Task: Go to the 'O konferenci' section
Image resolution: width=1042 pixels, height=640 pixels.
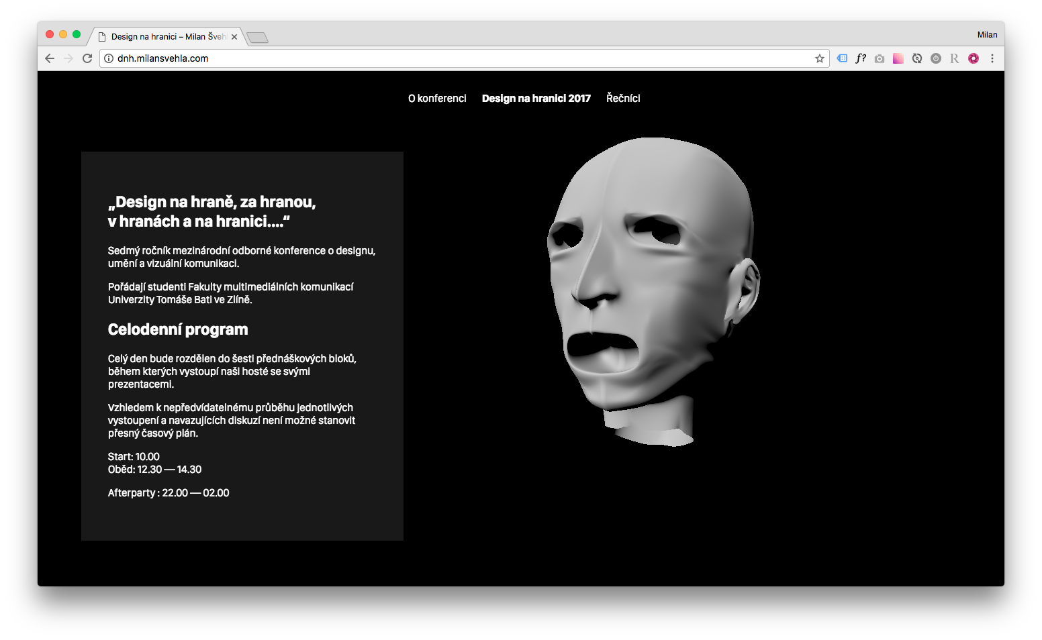Action: click(x=437, y=99)
